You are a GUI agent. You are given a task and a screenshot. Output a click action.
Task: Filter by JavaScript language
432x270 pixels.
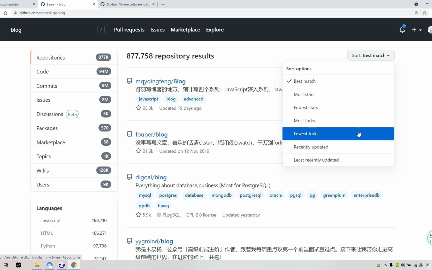(x=74, y=220)
